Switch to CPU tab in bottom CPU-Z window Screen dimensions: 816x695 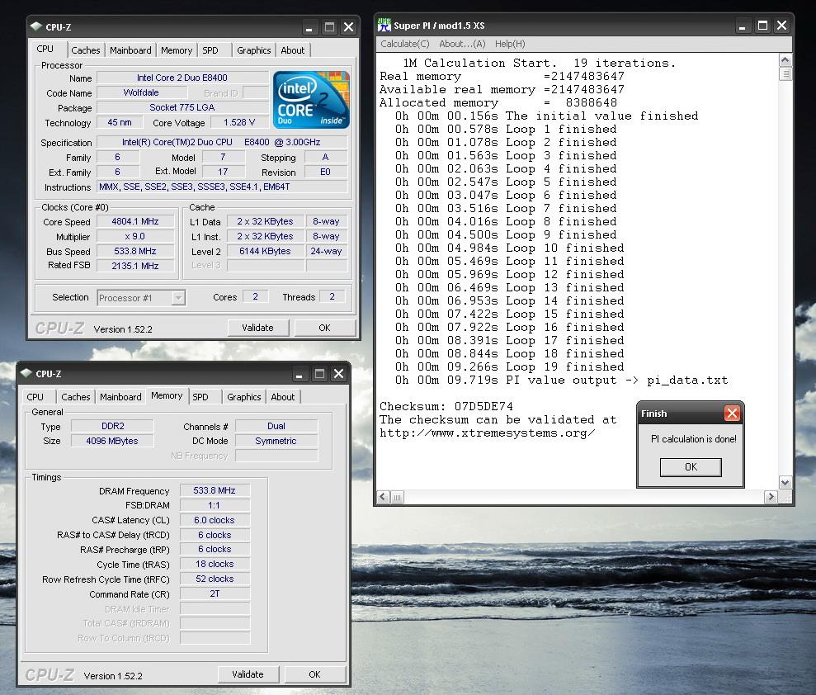click(35, 397)
